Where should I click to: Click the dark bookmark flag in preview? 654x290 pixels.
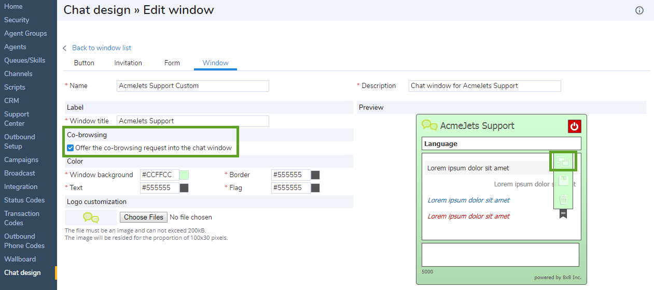click(x=563, y=214)
